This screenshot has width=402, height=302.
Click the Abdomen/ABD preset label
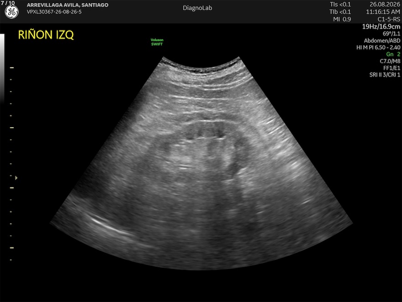pos(382,41)
